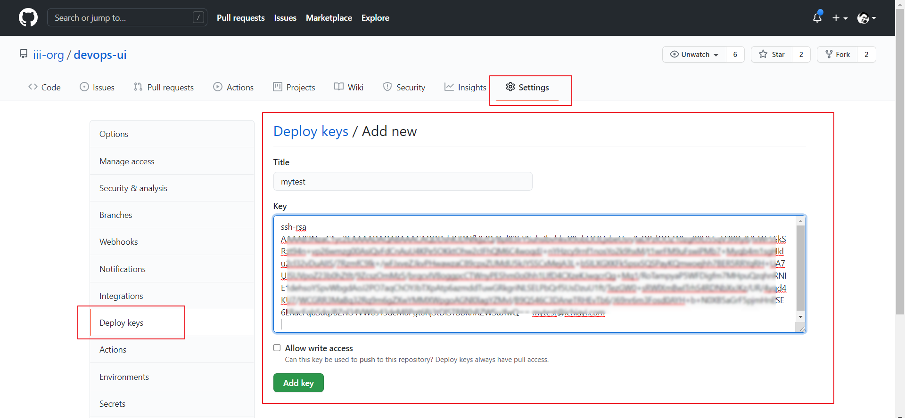Open the plus create-new menu
Screen dimensions: 905x418
click(840, 18)
